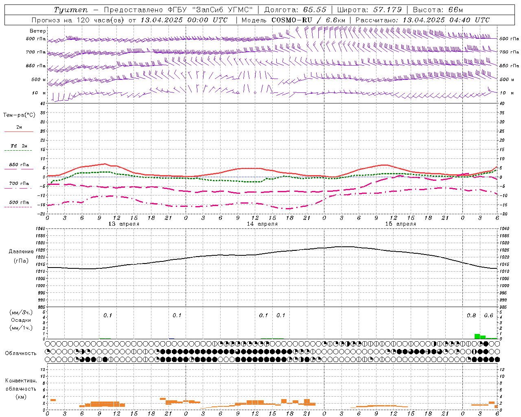521x417 pixels.
Task: Select the 10 м wind level label on left
Action: point(39,93)
